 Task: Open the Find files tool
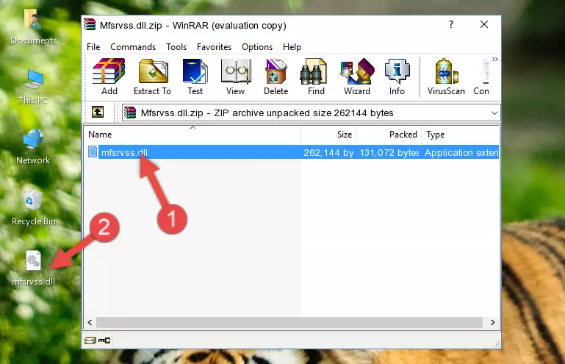tap(316, 76)
